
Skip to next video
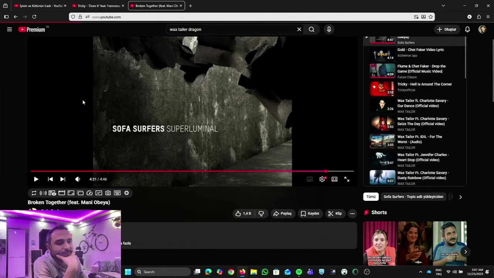(63, 179)
